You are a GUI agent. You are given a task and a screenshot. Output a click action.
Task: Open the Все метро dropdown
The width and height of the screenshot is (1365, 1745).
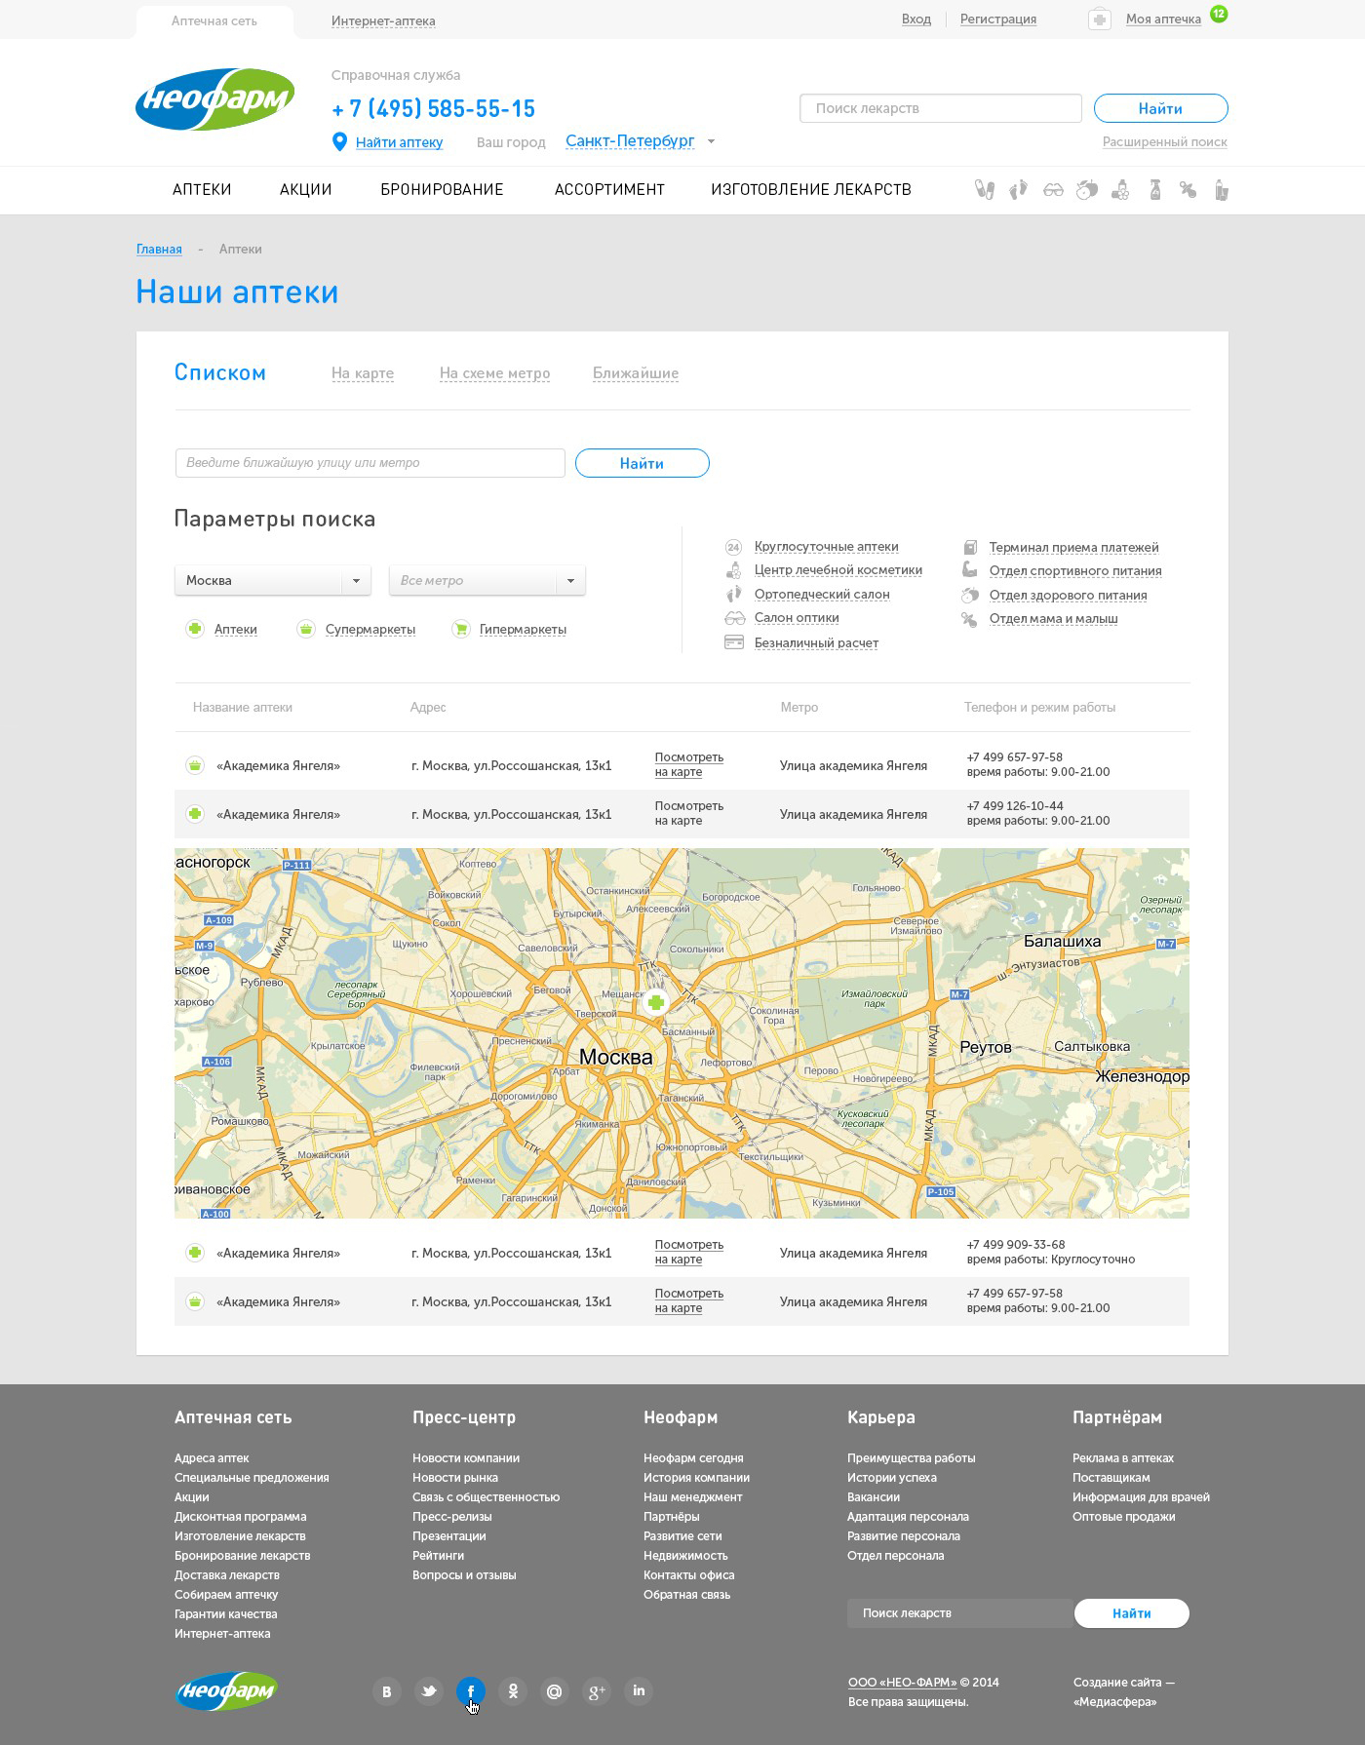tap(487, 581)
